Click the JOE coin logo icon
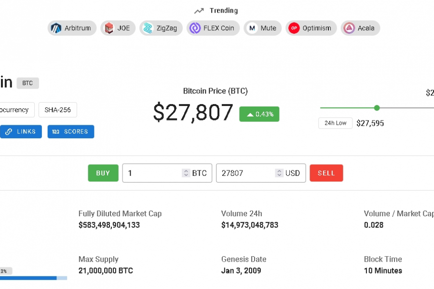The height and width of the screenshot is (289, 434). coord(109,28)
